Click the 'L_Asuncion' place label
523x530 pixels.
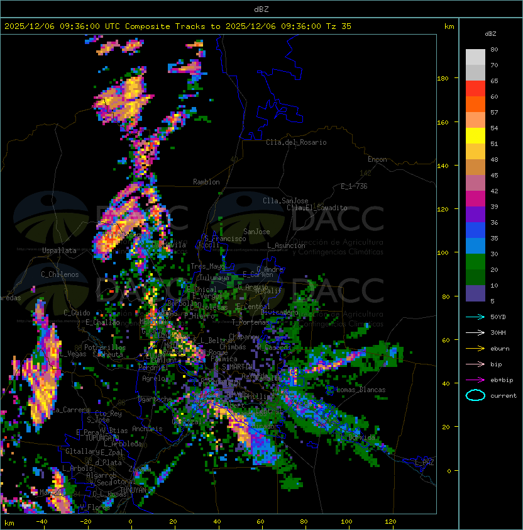286,245
